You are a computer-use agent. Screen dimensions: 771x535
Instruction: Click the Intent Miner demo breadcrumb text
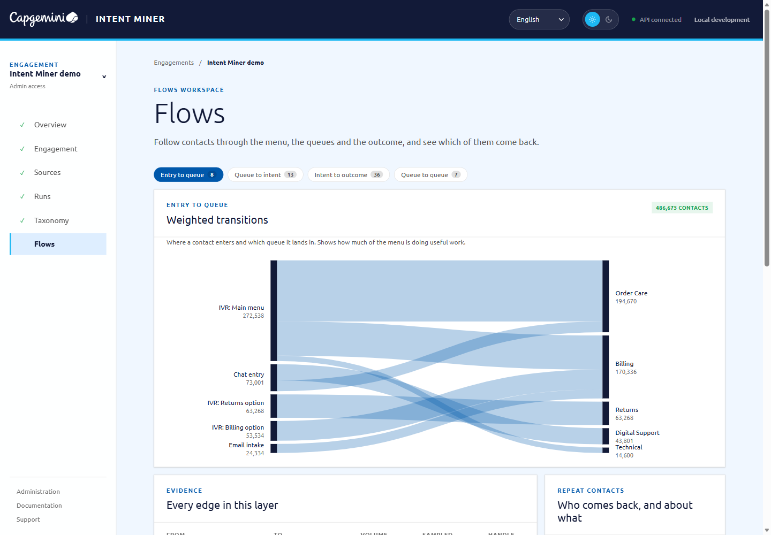click(x=236, y=63)
